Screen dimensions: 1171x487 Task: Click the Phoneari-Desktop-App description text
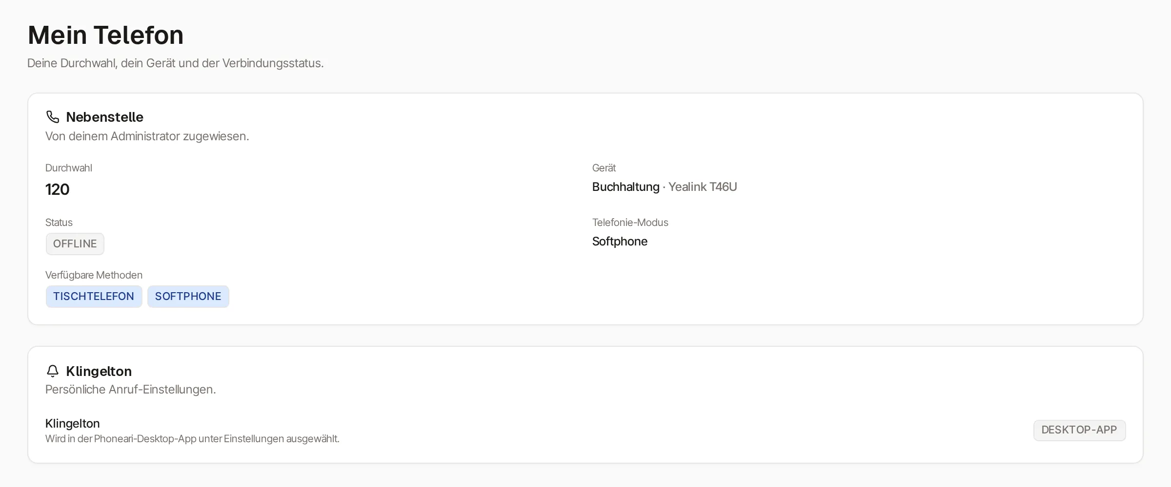(x=192, y=439)
